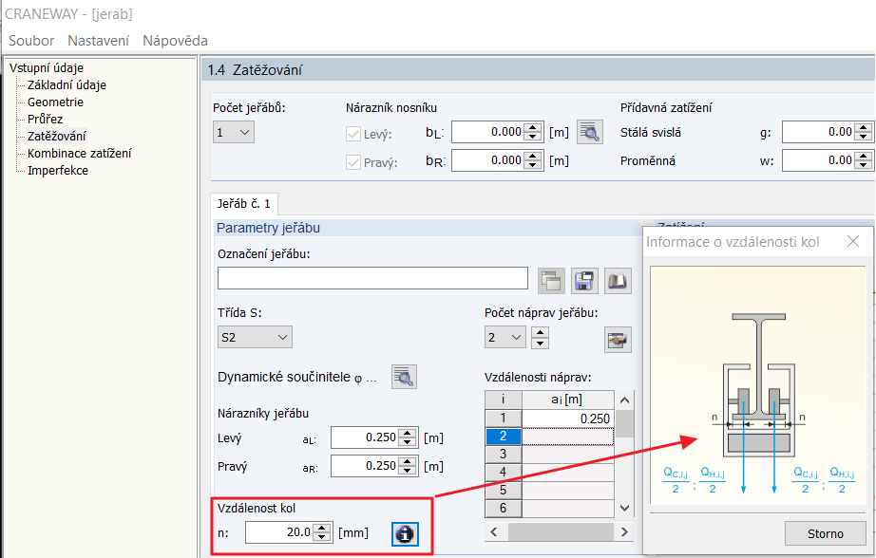Open the Třída S dropdown
The image size is (876, 558).
pyautogui.click(x=255, y=337)
